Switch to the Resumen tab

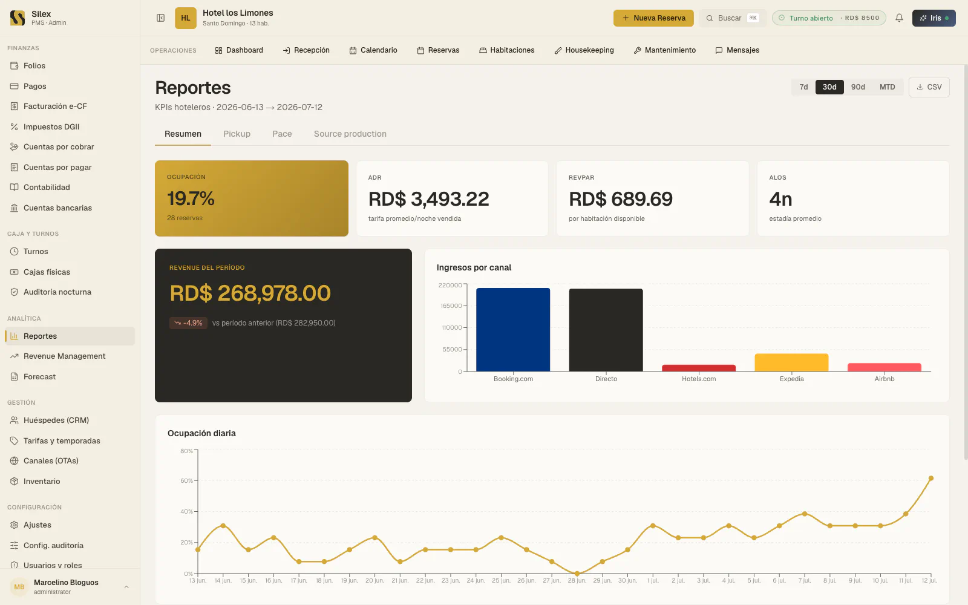183,134
